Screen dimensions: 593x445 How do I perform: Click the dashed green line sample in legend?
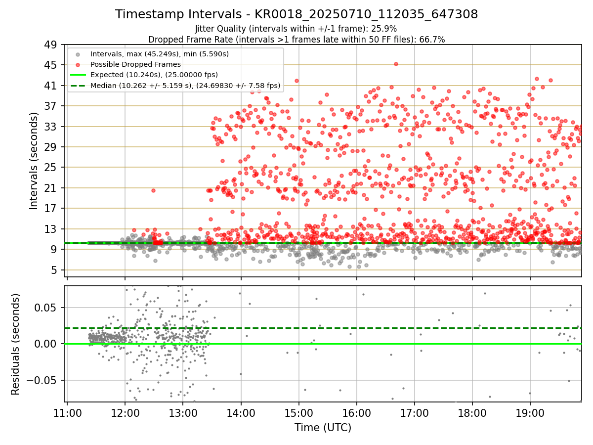pos(78,86)
